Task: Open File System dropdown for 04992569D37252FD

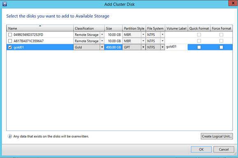Action: pyautogui.click(x=162, y=35)
